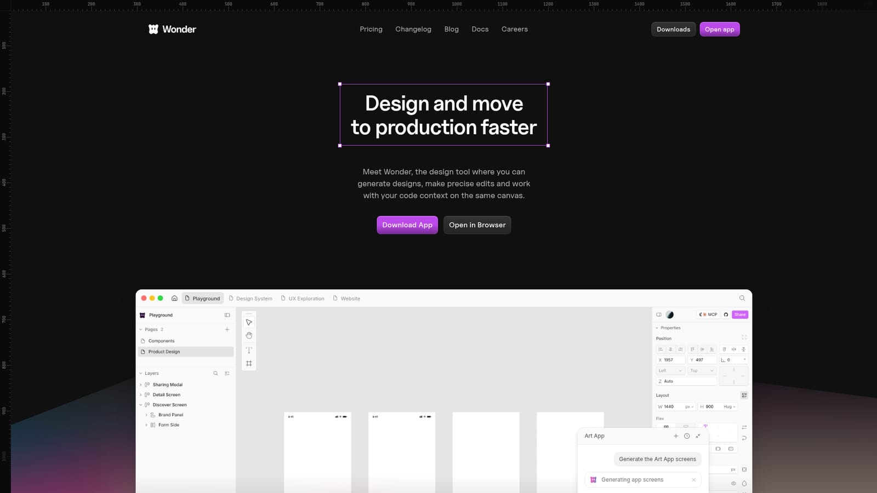Open chat history clock icon

click(x=687, y=436)
